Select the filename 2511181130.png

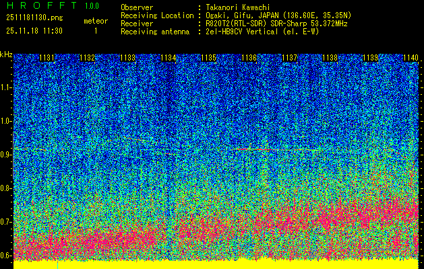34,17
